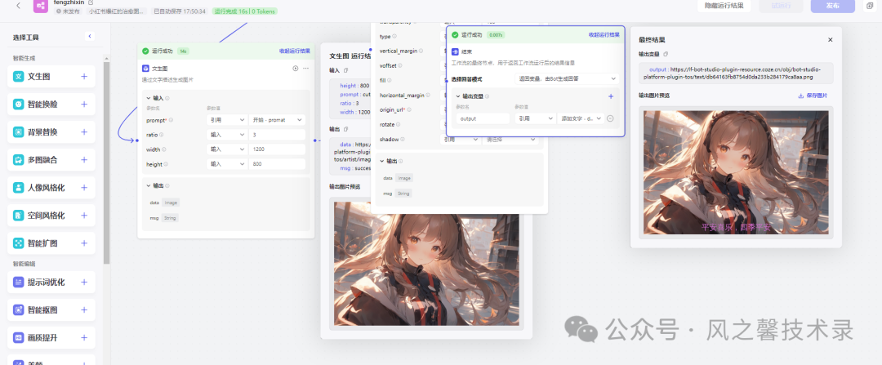882x365 pixels.
Task: Click the 背景替换 tool icon
Action: 19,132
